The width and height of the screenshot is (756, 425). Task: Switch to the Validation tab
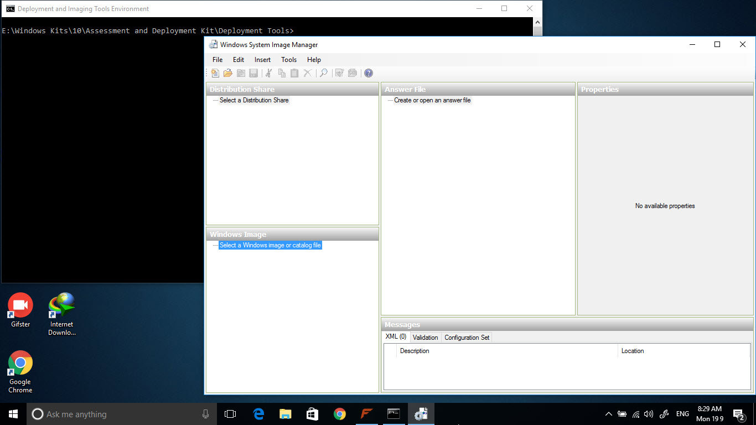[425, 337]
